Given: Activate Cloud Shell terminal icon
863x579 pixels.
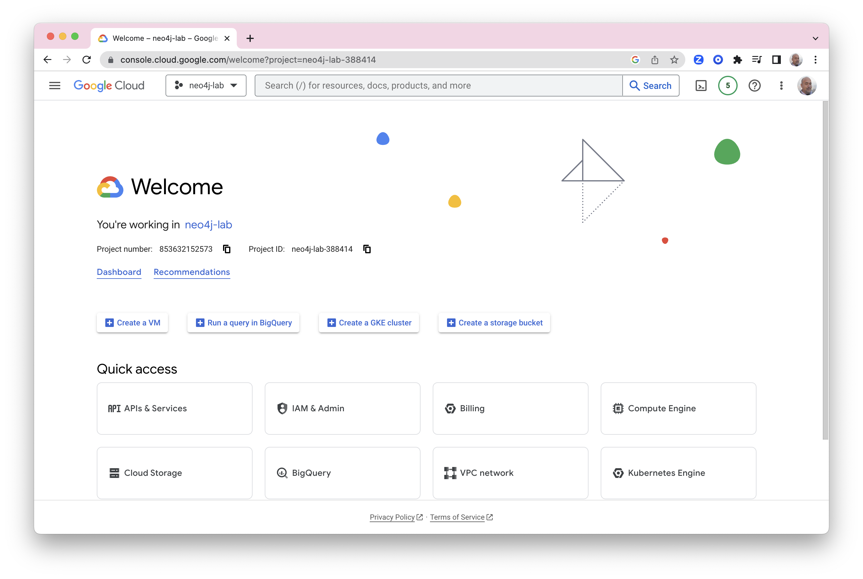Looking at the screenshot, I should click(x=701, y=86).
